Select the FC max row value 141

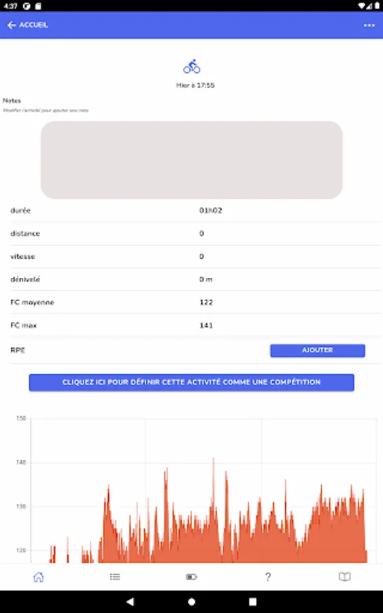(x=205, y=326)
